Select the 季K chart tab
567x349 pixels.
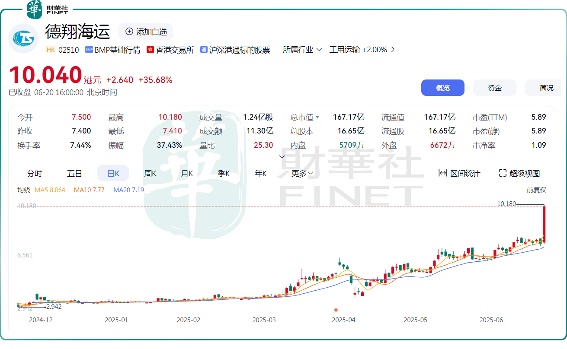tap(224, 174)
